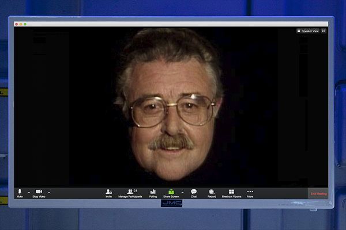Open the Invite icon
The height and width of the screenshot is (230, 346).
(108, 193)
